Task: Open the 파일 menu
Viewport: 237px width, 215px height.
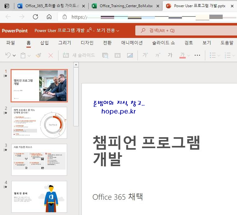Action: pos(11,43)
